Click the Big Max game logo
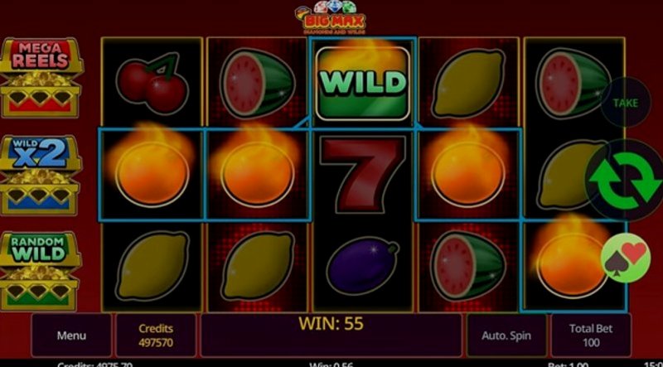This screenshot has width=663, height=367. click(331, 17)
